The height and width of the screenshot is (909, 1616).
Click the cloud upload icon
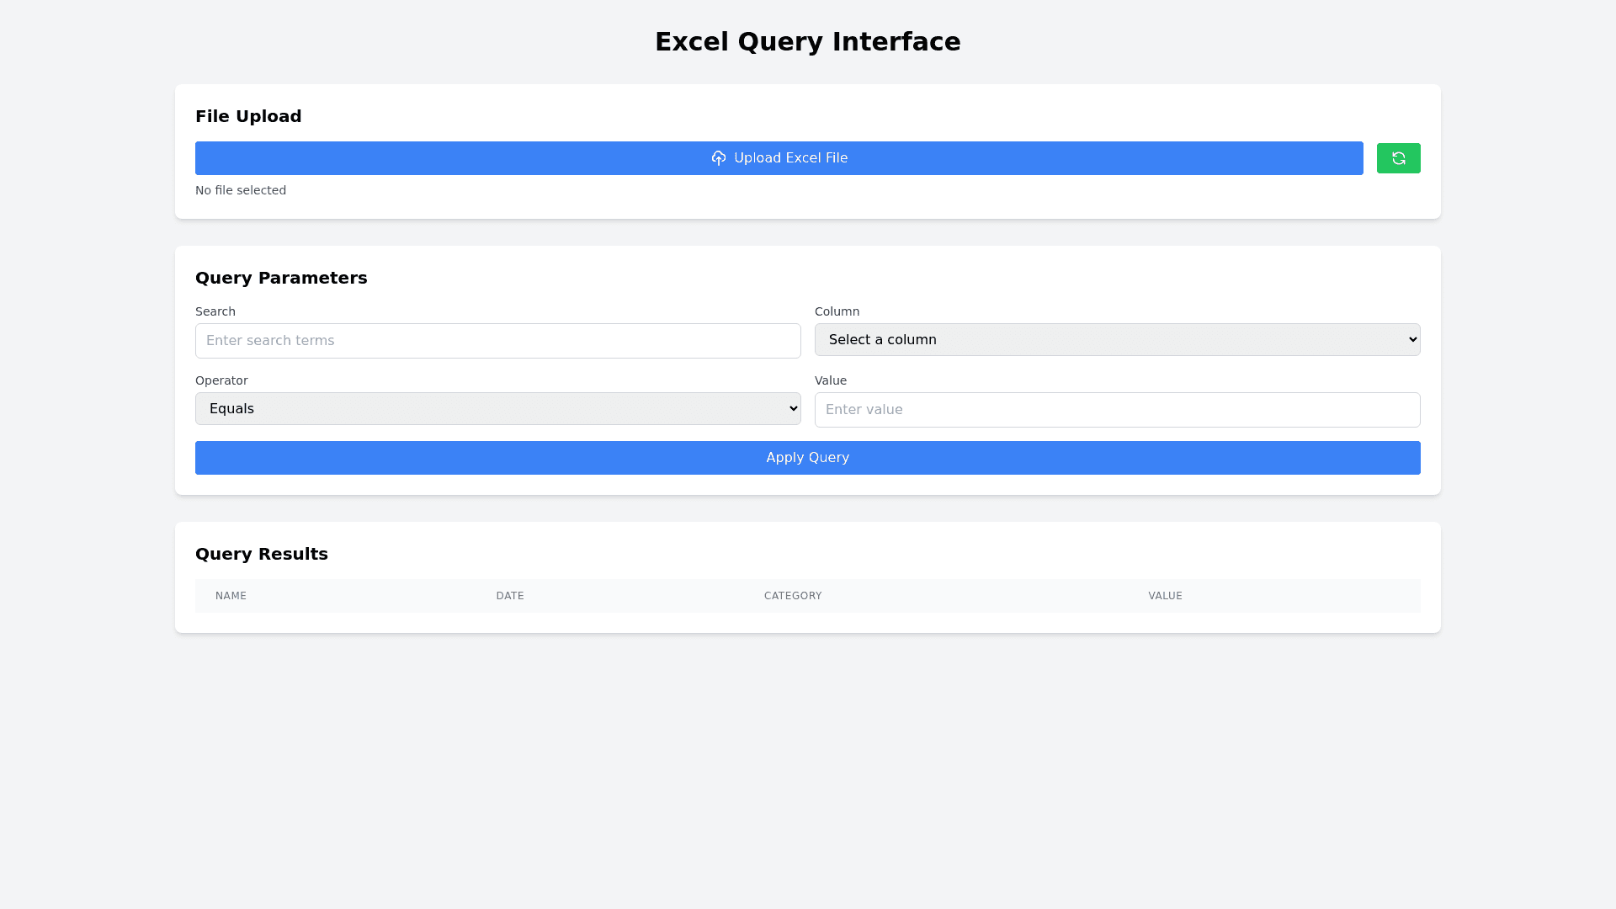point(718,158)
